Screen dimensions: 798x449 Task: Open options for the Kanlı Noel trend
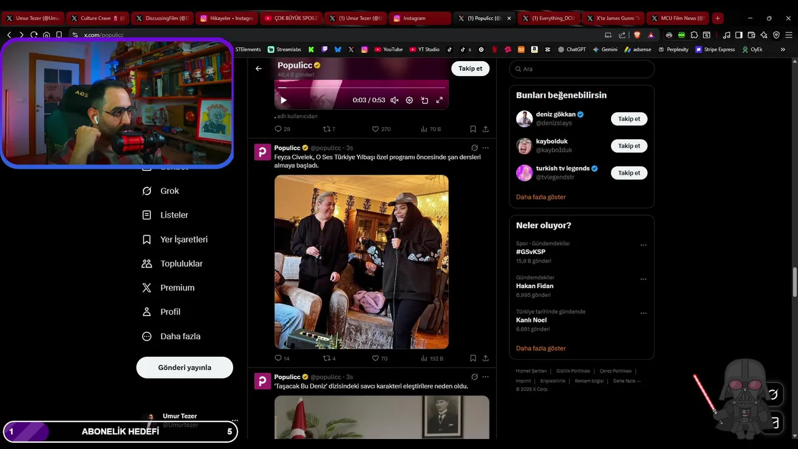[643, 313]
